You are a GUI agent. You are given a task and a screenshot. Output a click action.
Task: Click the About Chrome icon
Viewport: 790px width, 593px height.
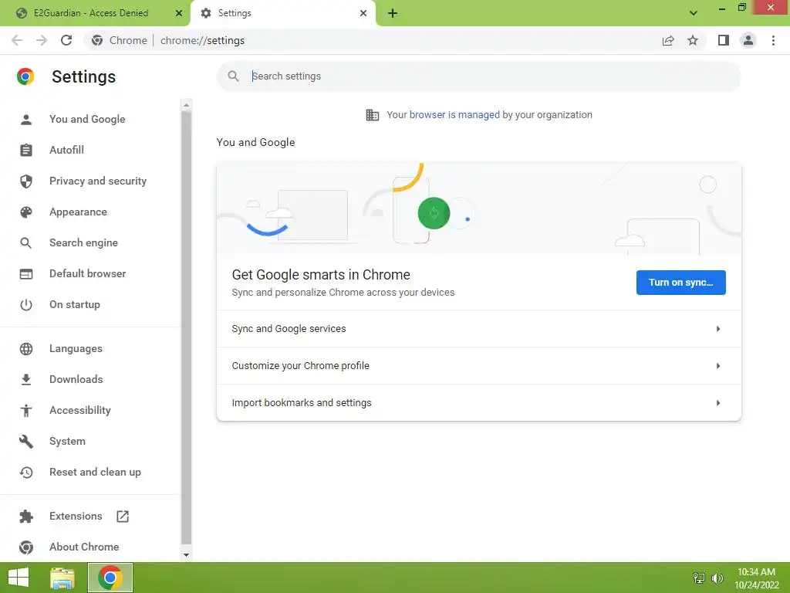pos(26,547)
